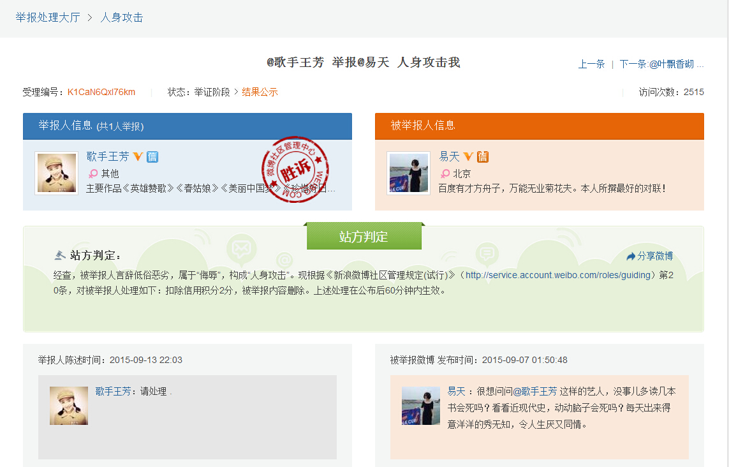The width and height of the screenshot is (729, 467).
Task: Click the blue credit badge next to 歌手王芳
Action: (x=152, y=156)
